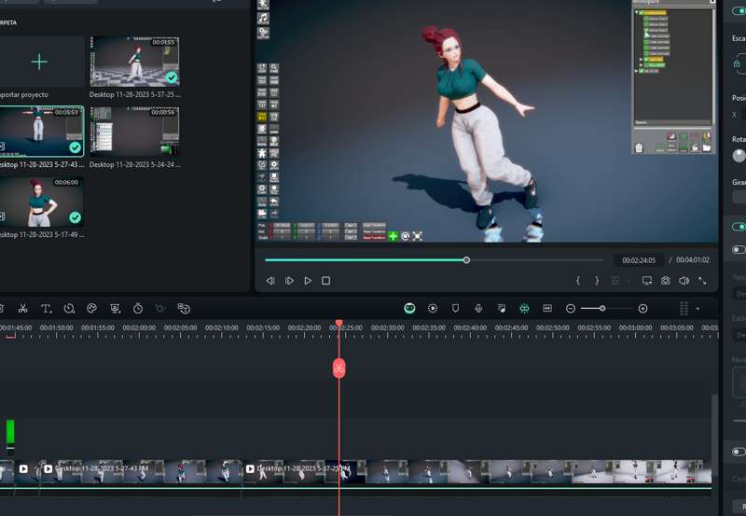
Task: Click the preview progress slider handle
Action: pyautogui.click(x=466, y=260)
